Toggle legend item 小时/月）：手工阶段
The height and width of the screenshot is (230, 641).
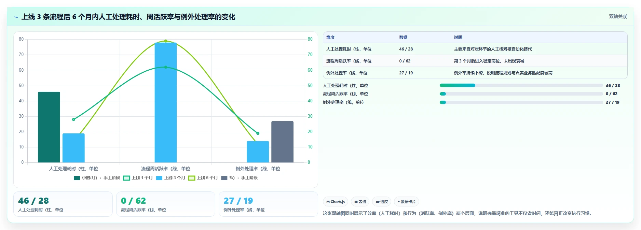coord(97,178)
